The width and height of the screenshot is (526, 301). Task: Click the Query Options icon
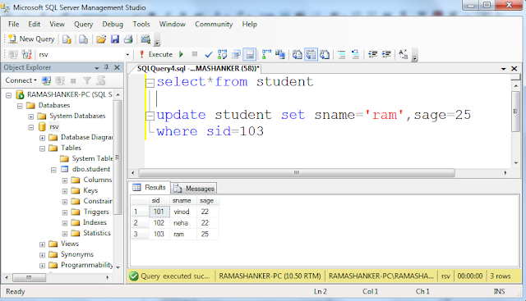pyautogui.click(x=236, y=54)
